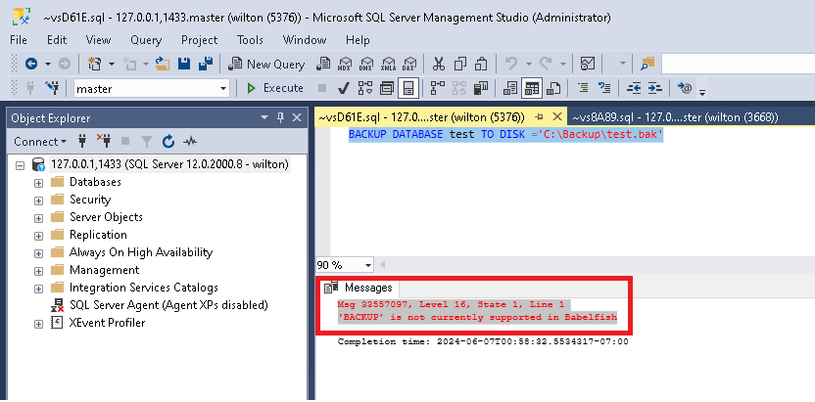Click the Parse checkmark icon
This screenshot has width=815, height=402.
(343, 88)
